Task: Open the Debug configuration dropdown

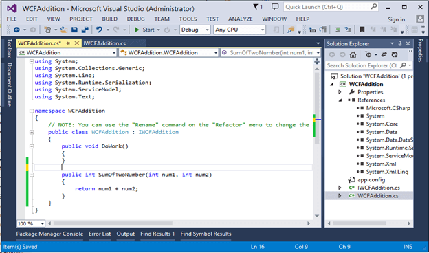Action: pyautogui.click(x=195, y=30)
